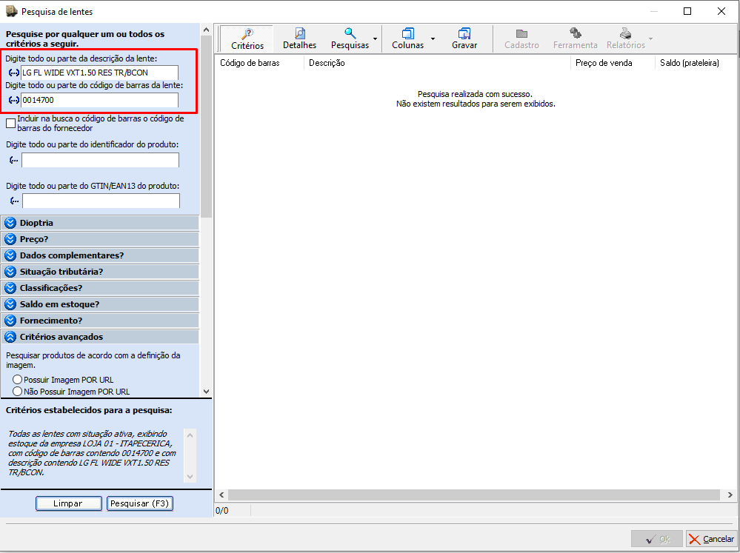Click the Detalhes toolbar icon
Viewport: 740px width, 553px height.
[x=299, y=34]
